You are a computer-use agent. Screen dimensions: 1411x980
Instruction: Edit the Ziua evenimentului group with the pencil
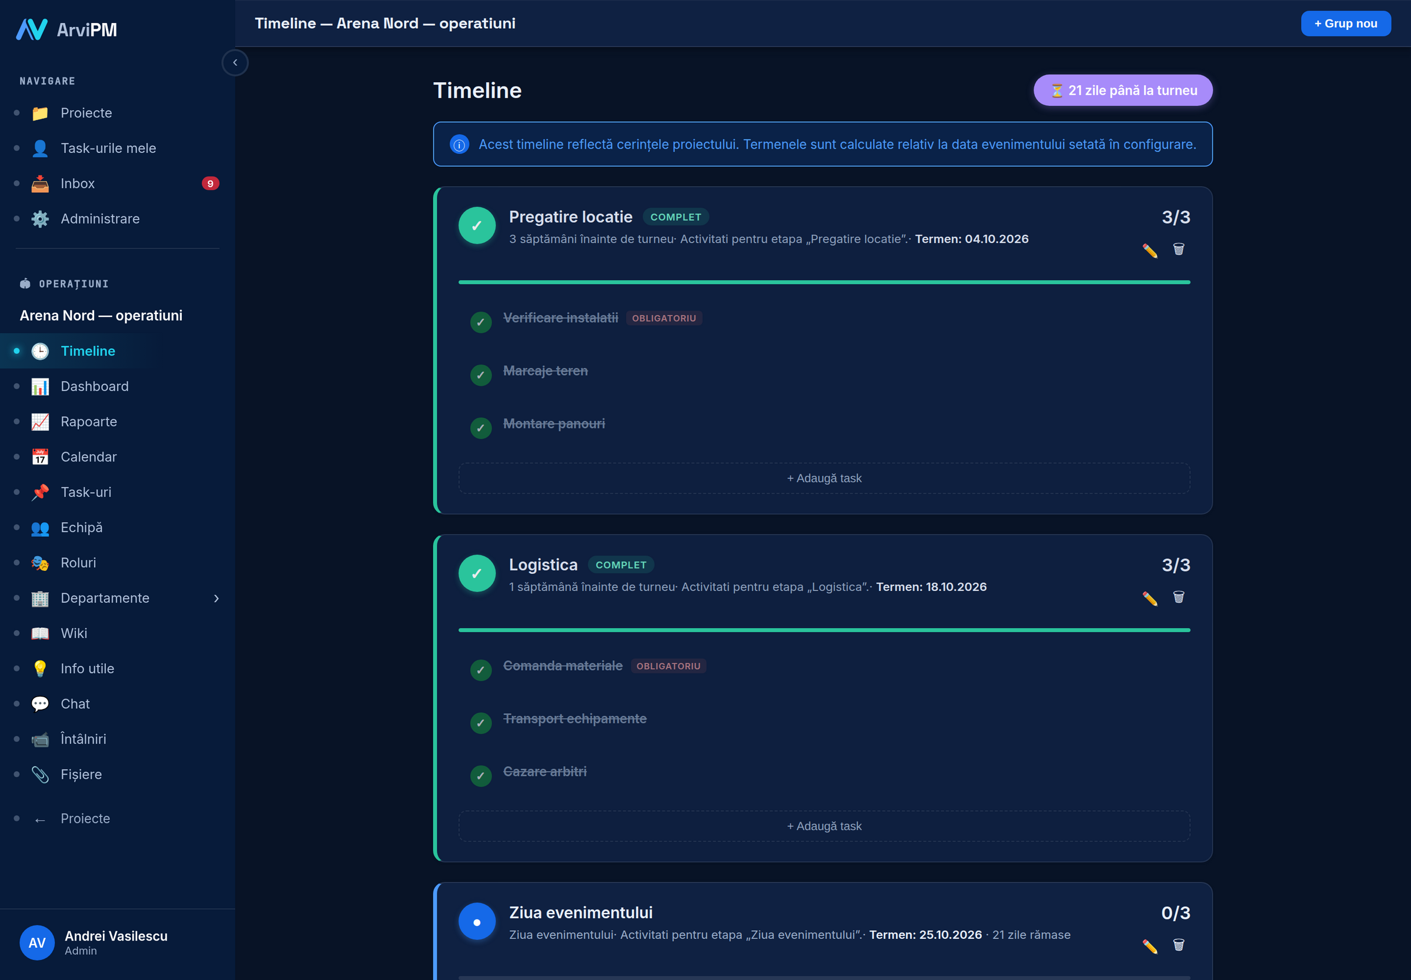(x=1149, y=946)
